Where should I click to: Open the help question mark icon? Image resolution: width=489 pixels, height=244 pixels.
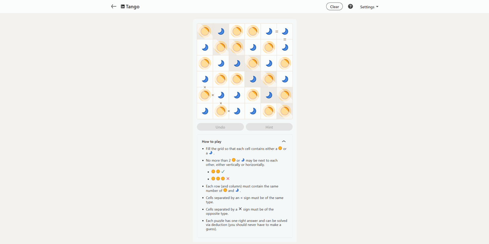click(350, 6)
